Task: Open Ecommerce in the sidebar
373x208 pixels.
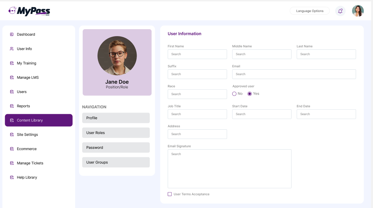Action: click(38, 149)
